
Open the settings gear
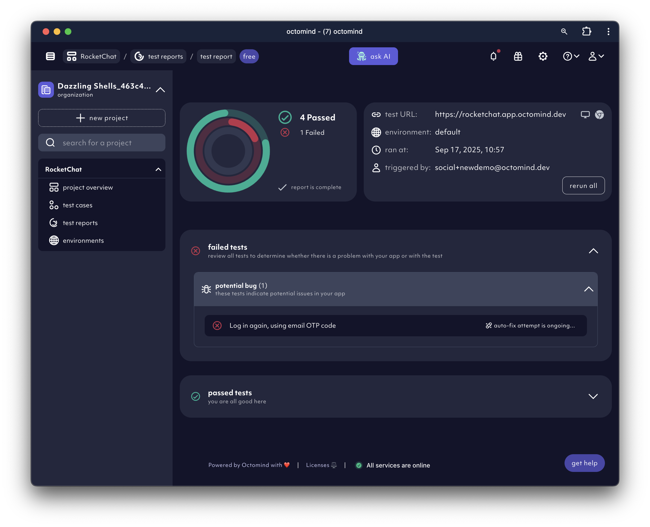point(543,56)
